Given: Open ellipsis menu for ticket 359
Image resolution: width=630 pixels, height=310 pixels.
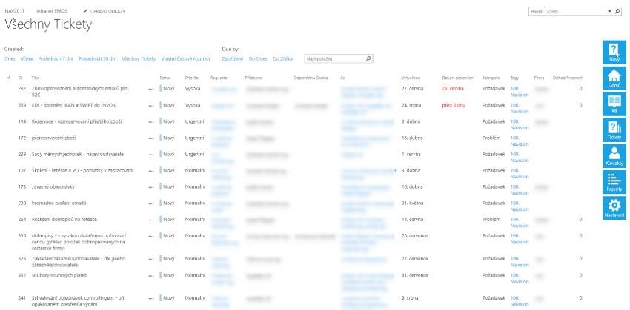Looking at the screenshot, I should pyautogui.click(x=151, y=106).
